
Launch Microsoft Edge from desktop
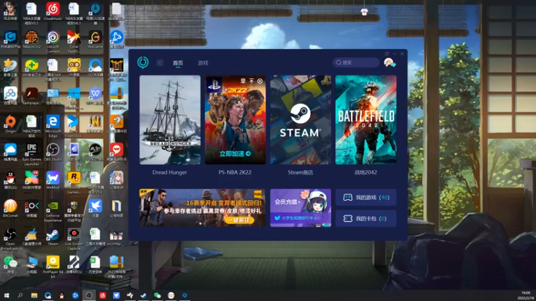tap(53, 126)
